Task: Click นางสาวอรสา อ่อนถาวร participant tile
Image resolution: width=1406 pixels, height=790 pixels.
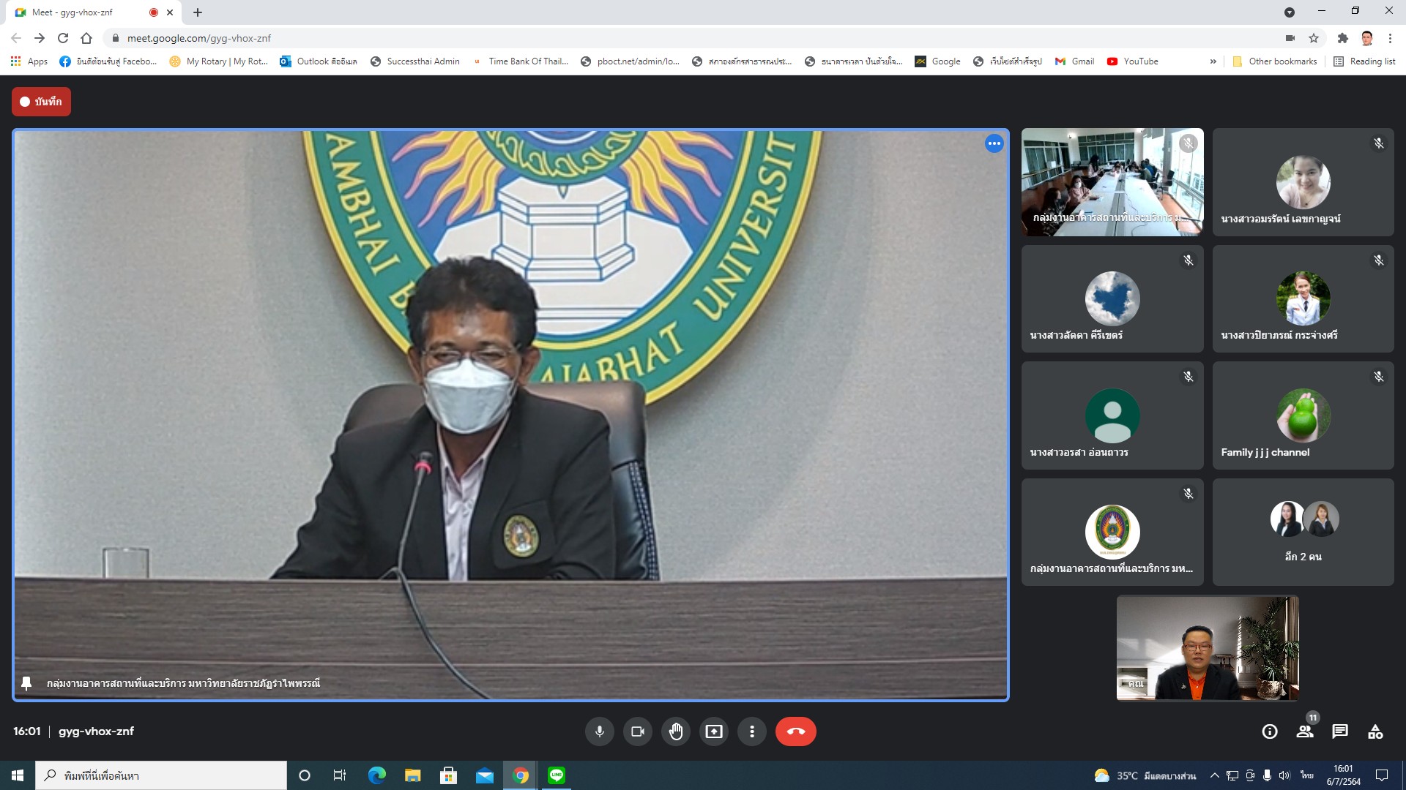Action: (x=1112, y=415)
